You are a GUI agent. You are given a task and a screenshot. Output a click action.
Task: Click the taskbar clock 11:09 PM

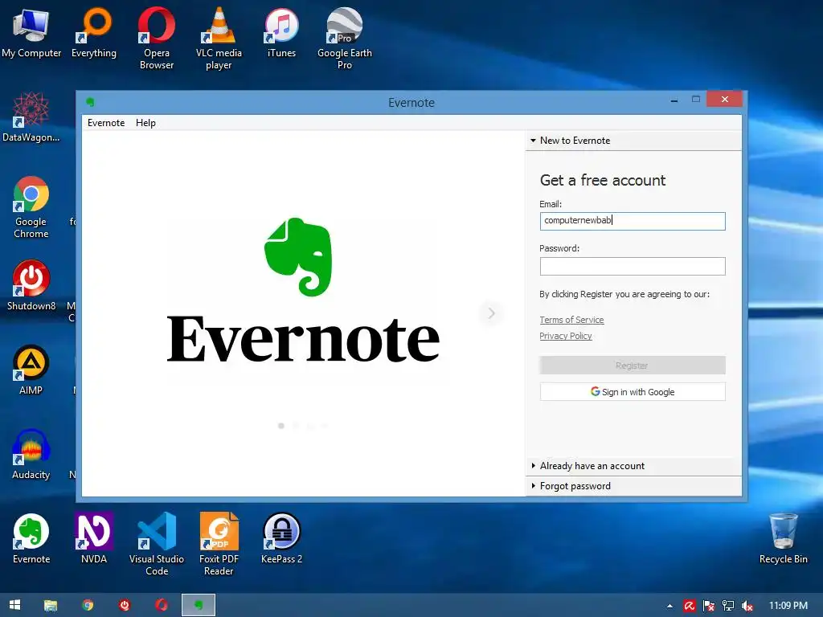pos(788,606)
